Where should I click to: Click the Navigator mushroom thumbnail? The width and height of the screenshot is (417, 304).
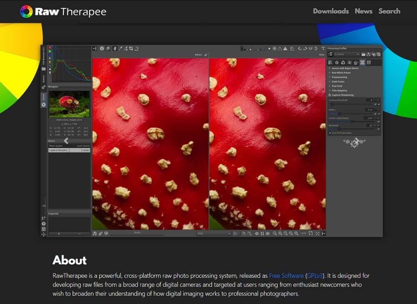click(x=69, y=104)
